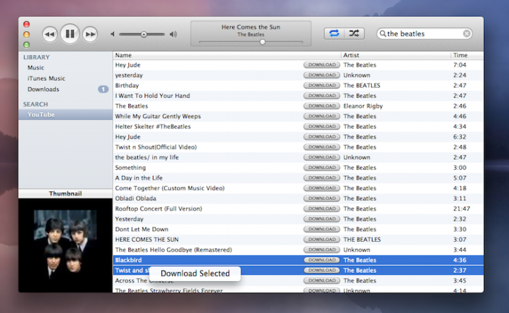Click into the 'the beatles' search field
Image resolution: width=509 pixels, height=313 pixels.
click(x=424, y=34)
